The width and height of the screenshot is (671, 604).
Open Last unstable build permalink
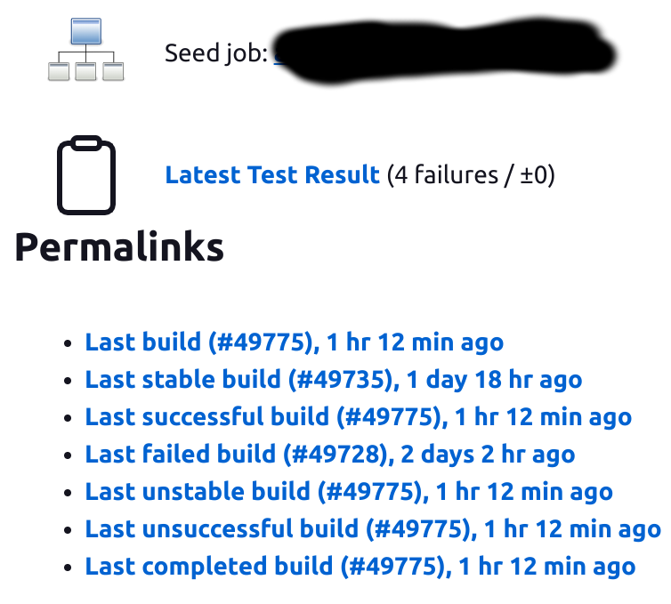point(349,492)
